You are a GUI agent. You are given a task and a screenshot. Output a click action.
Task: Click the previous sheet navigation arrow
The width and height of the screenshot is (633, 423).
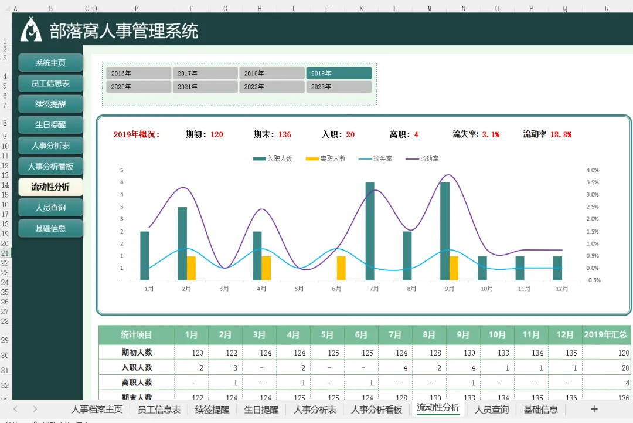point(15,409)
